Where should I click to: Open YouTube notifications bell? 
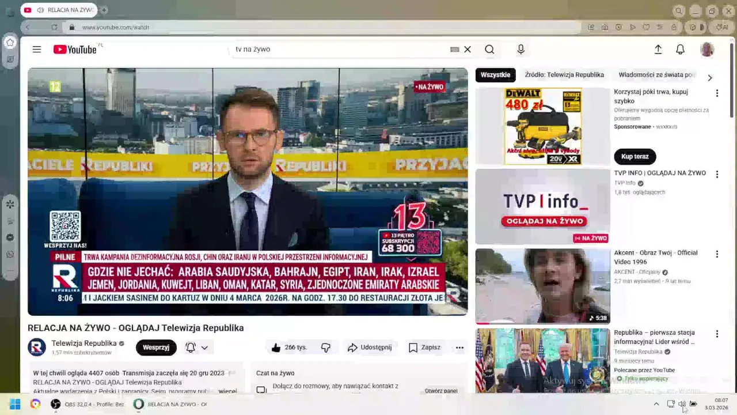(x=680, y=50)
